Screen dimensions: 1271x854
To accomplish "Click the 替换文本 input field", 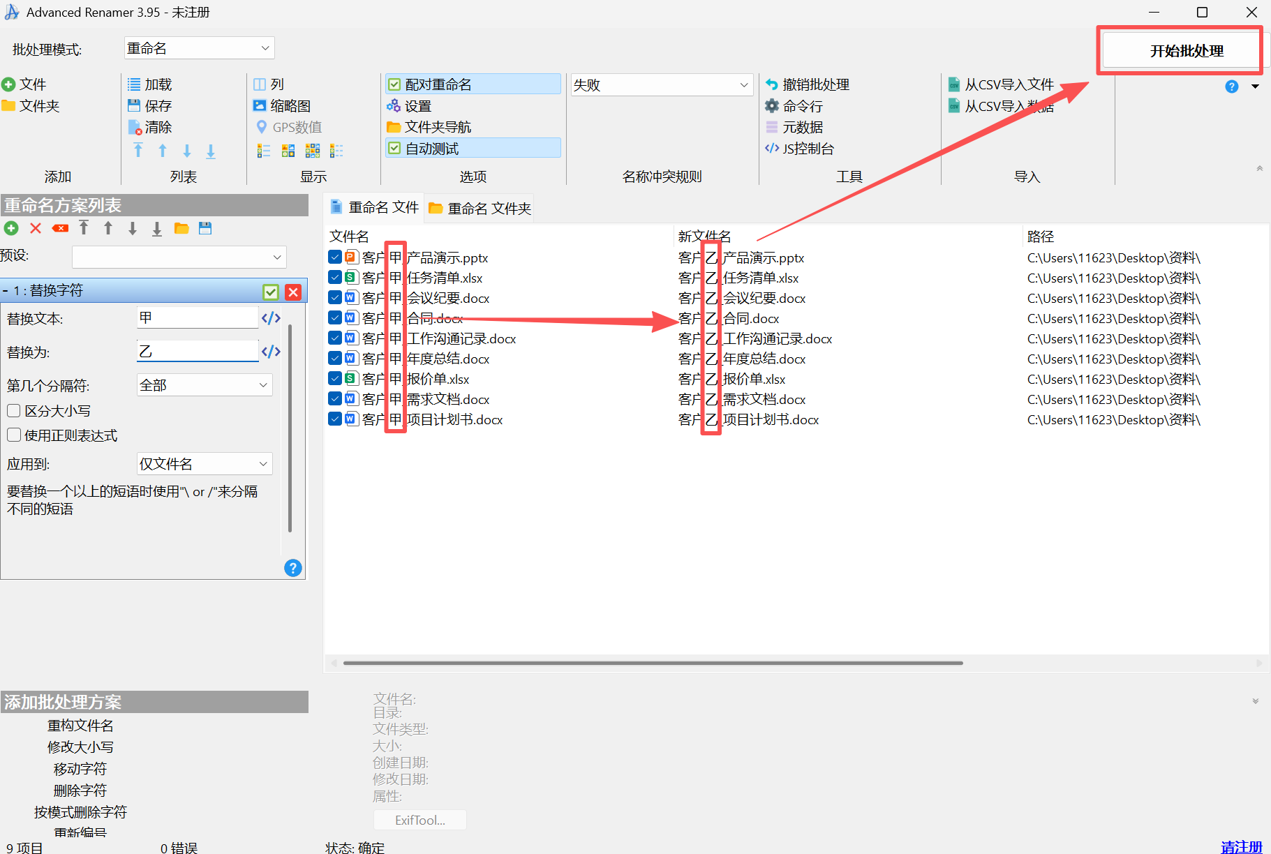I will point(198,318).
